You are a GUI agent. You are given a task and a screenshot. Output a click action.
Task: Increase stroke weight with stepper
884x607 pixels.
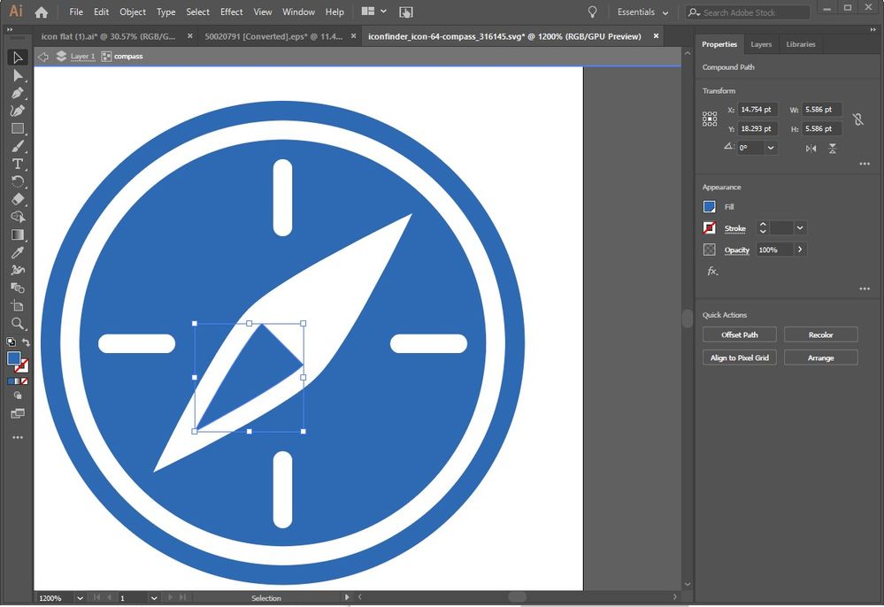coord(763,225)
